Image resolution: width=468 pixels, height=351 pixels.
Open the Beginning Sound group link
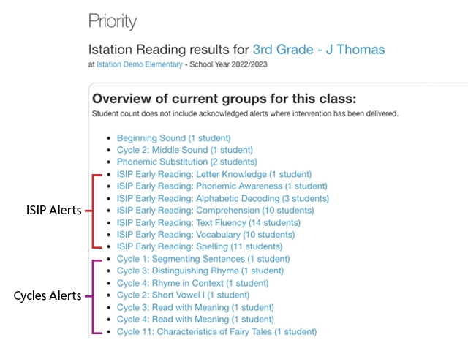[174, 138]
